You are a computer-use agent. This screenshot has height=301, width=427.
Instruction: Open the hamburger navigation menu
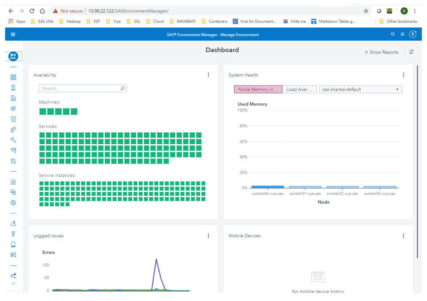13,34
